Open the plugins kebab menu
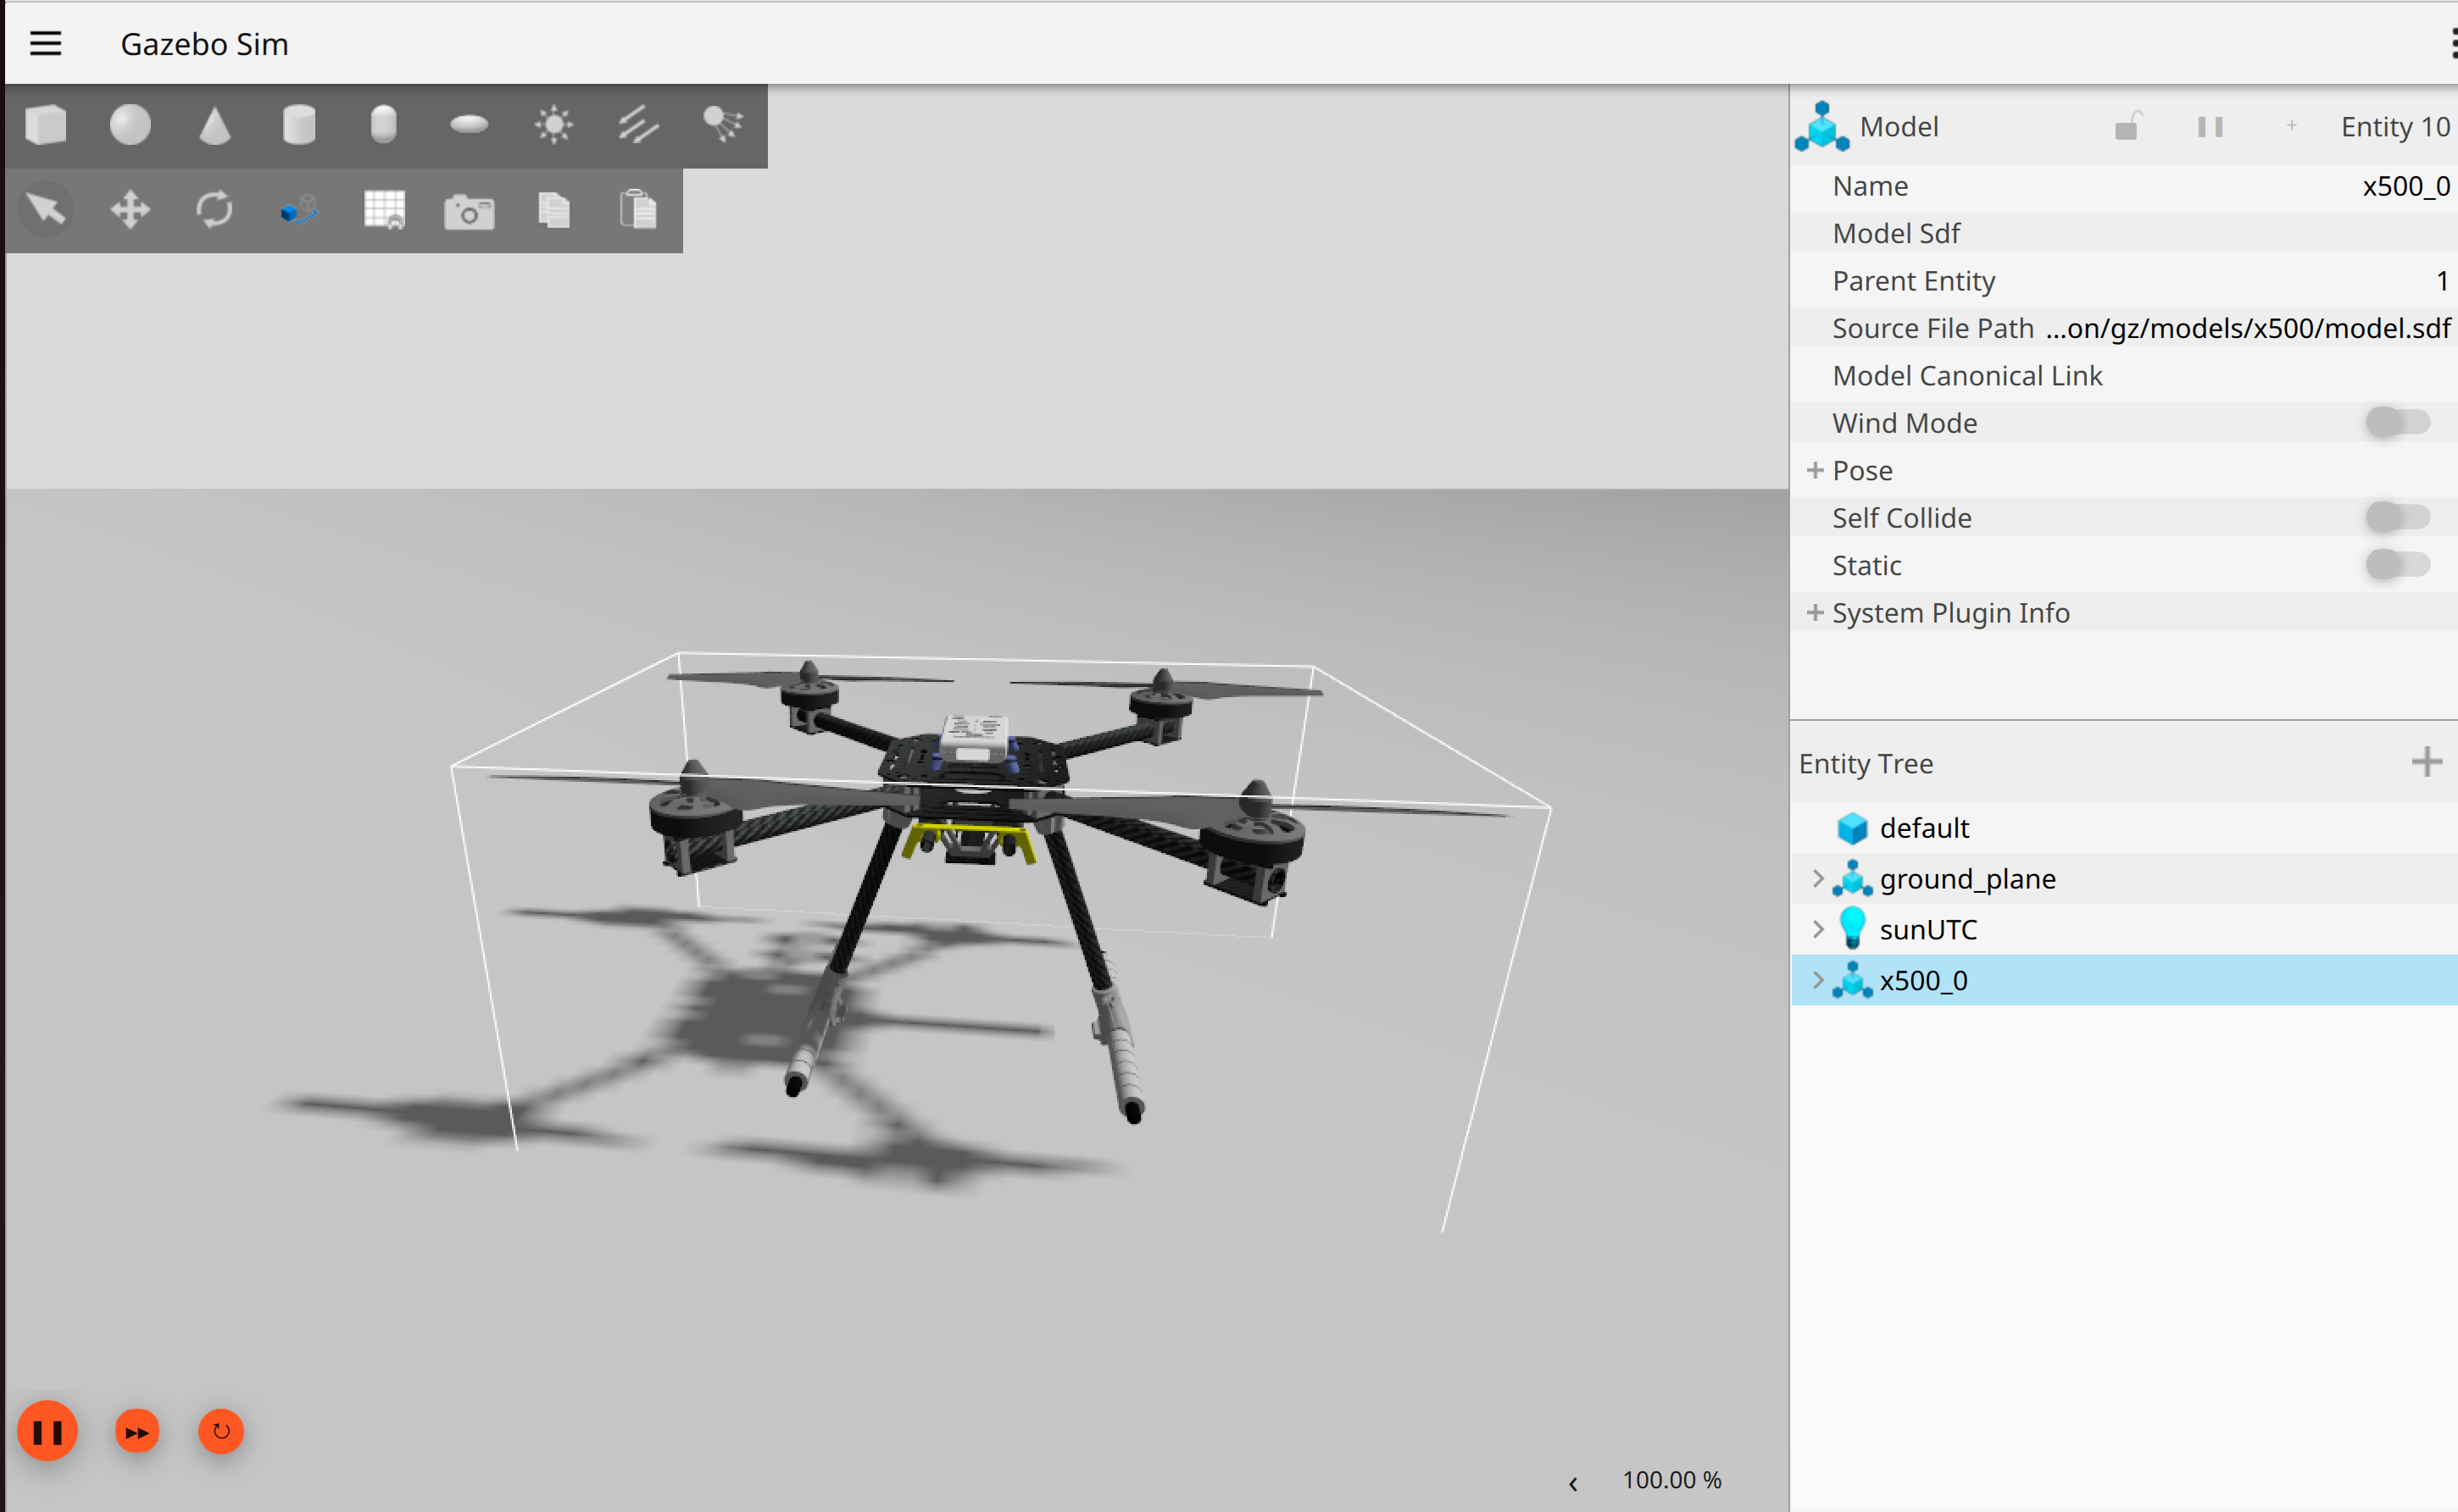The image size is (2458, 1512). tap(2451, 44)
